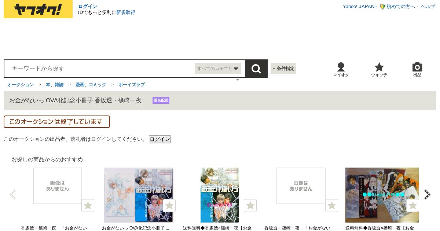This screenshot has width=440, height=231.
Task: Click the ログイン button beside login message
Action: coord(160,139)
